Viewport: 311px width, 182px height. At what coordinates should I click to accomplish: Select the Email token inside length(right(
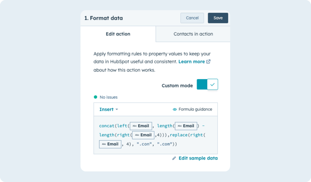[143, 135]
